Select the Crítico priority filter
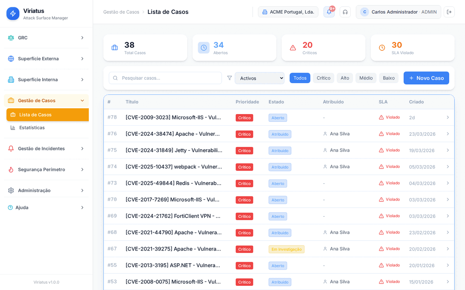Screen dimensions: 465x290 [x=323, y=78]
